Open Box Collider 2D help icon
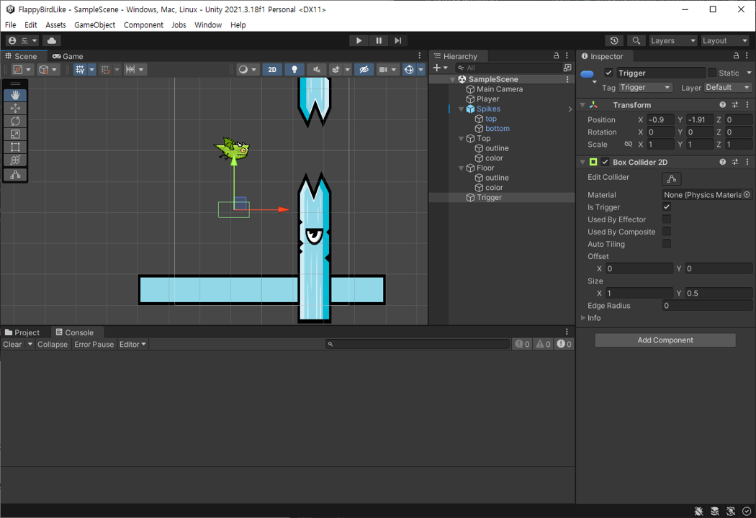This screenshot has width=756, height=518. (722, 162)
